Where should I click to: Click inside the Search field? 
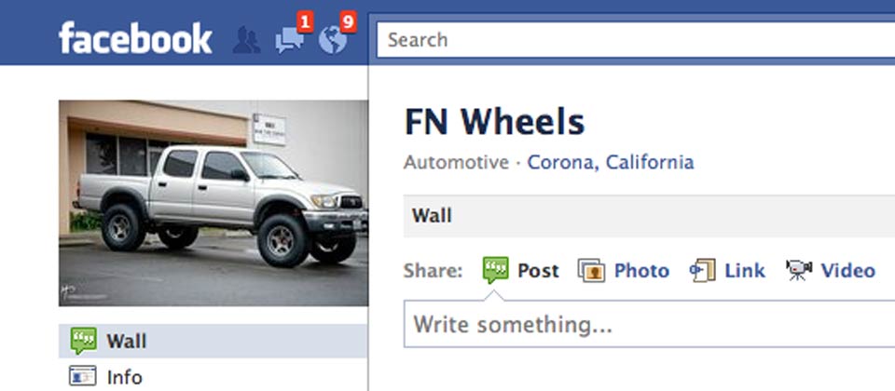coord(636,40)
